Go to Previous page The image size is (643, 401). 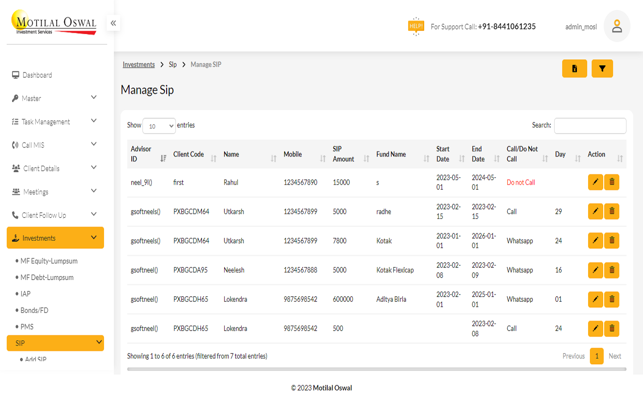[573, 356]
